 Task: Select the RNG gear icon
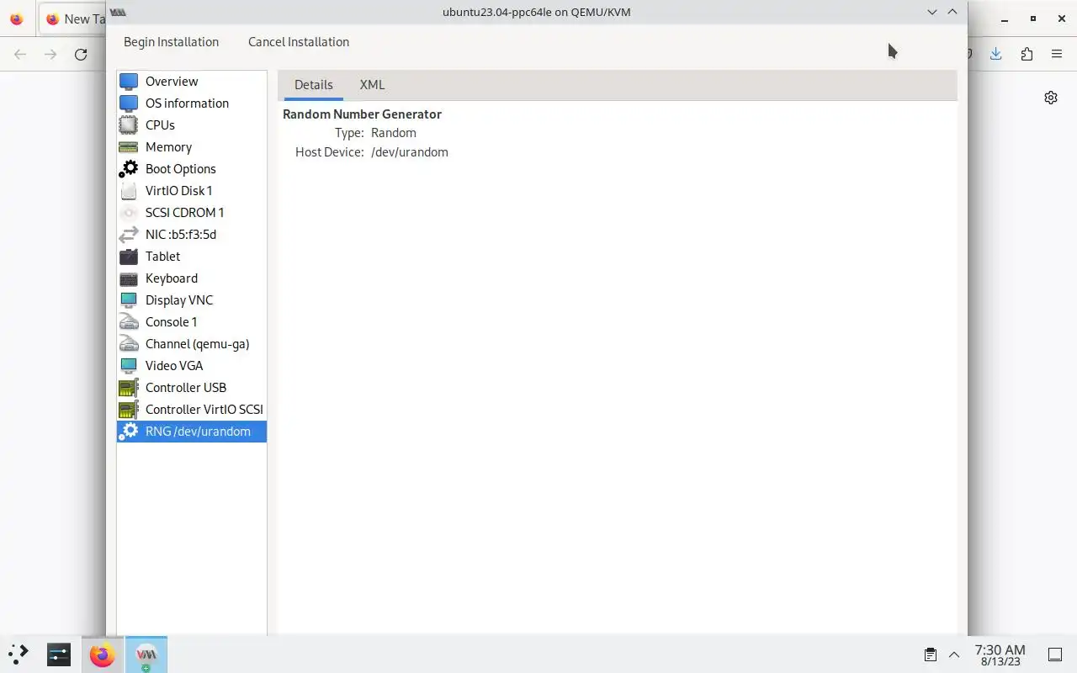[128, 432]
